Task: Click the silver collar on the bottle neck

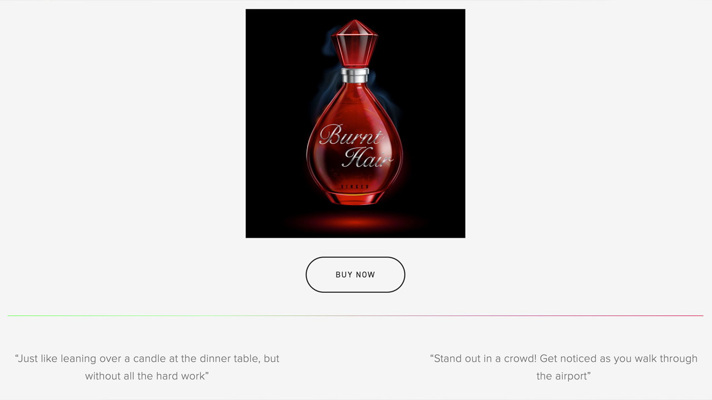Action: tap(355, 76)
